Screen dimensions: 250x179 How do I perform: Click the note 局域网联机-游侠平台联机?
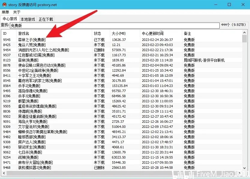click(x=204, y=60)
